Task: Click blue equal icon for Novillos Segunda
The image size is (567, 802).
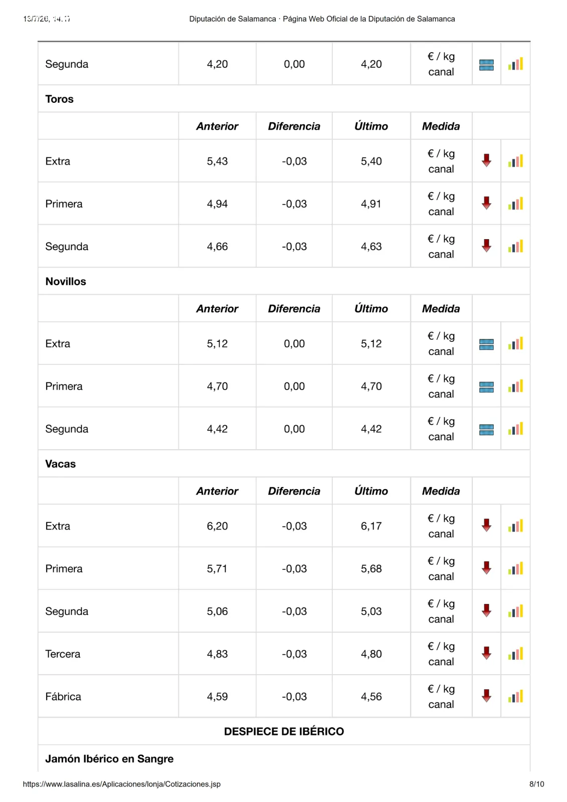Action: point(486,430)
